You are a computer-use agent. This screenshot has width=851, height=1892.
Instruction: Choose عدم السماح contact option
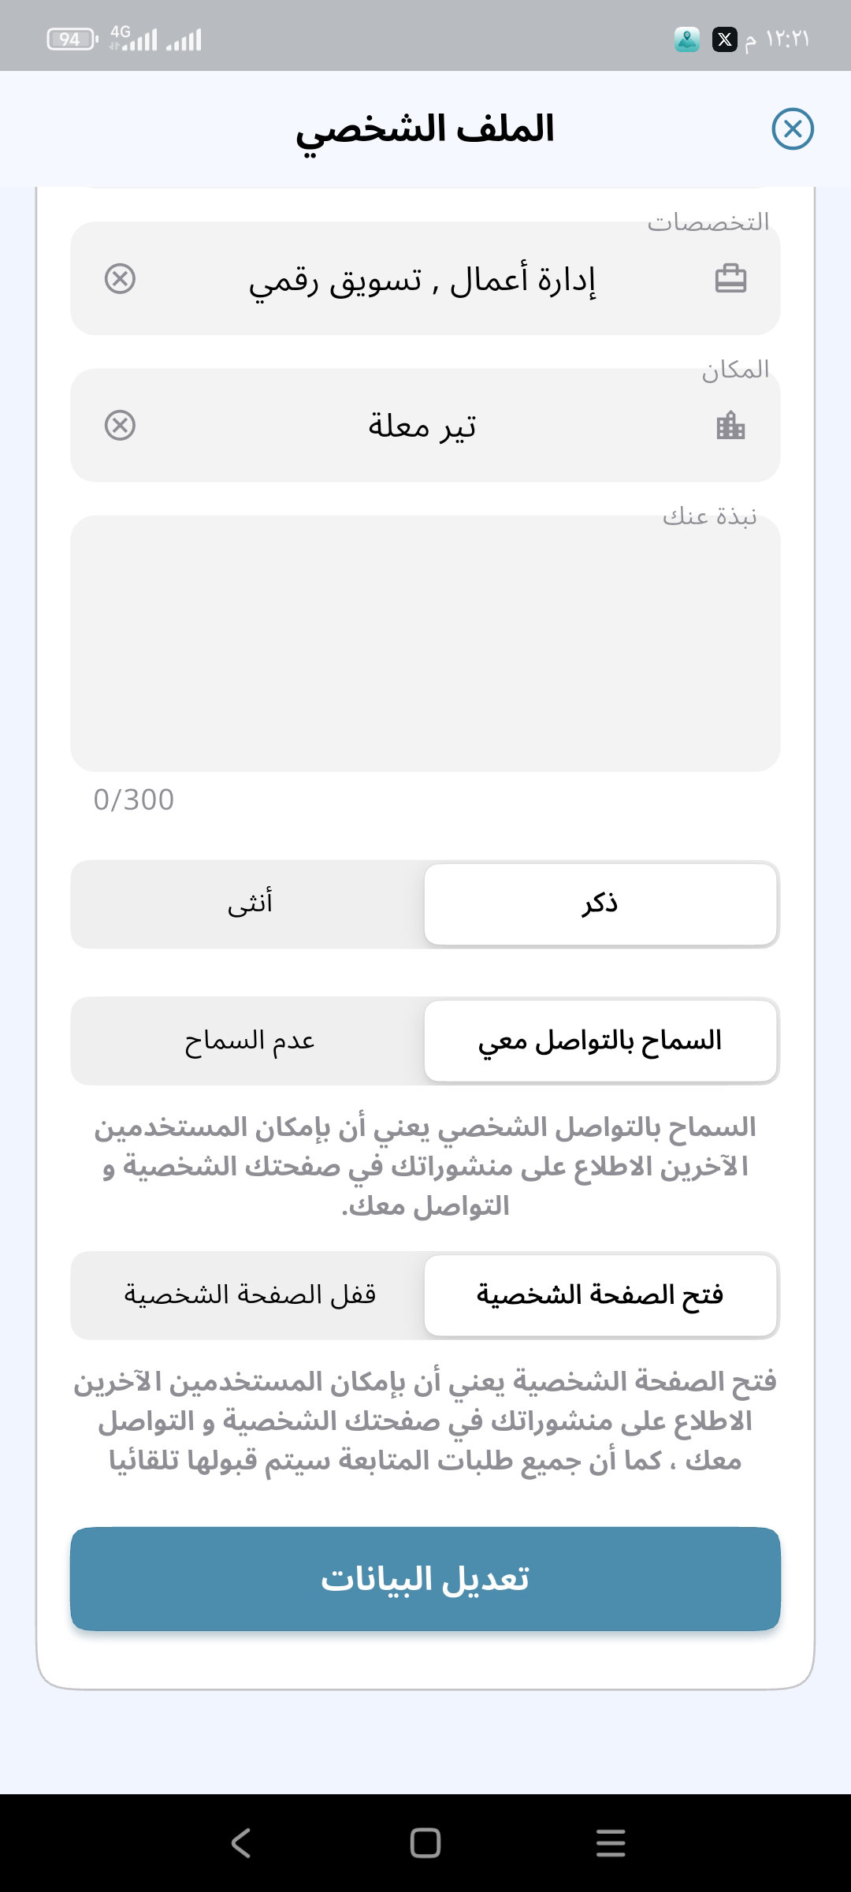click(x=249, y=1041)
